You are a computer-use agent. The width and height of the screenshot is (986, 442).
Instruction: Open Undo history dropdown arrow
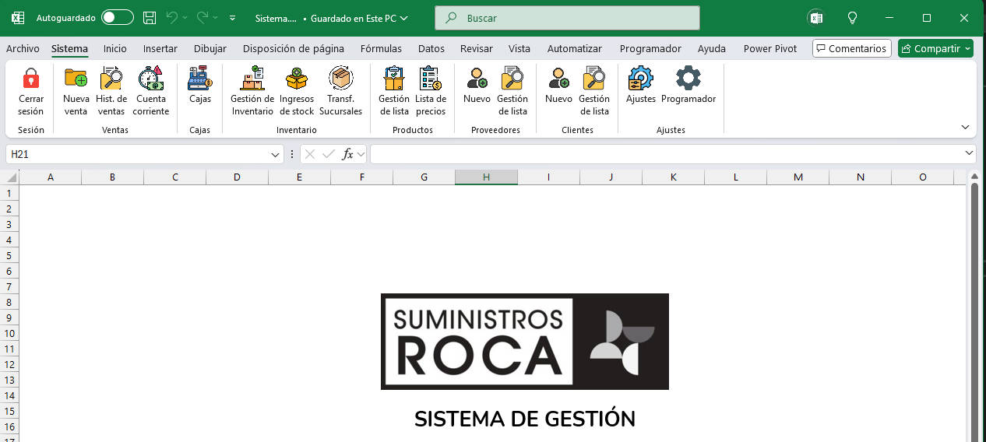point(185,17)
